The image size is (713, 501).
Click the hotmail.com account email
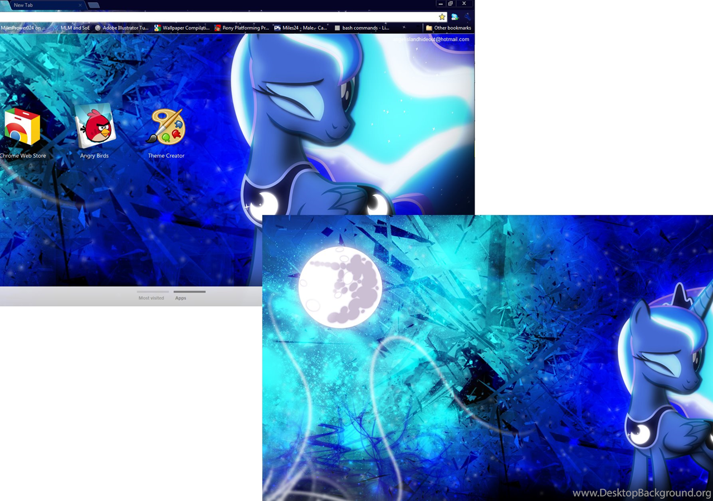pyautogui.click(x=431, y=40)
